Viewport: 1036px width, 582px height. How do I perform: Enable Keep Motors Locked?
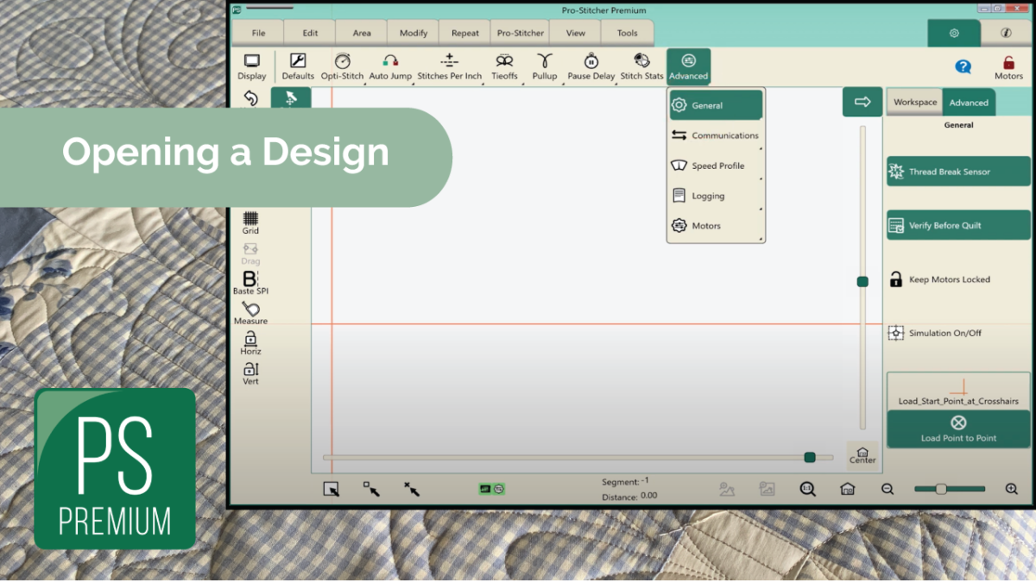957,279
